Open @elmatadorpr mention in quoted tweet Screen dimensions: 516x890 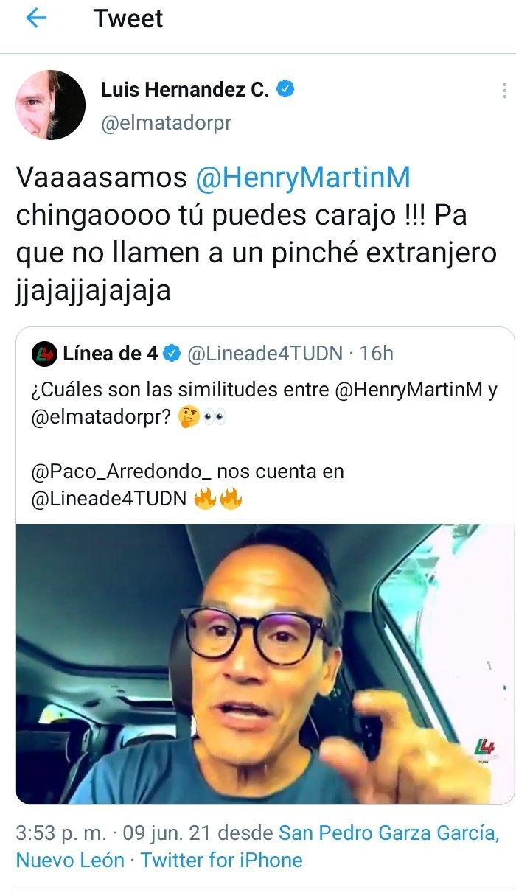[x=100, y=417]
